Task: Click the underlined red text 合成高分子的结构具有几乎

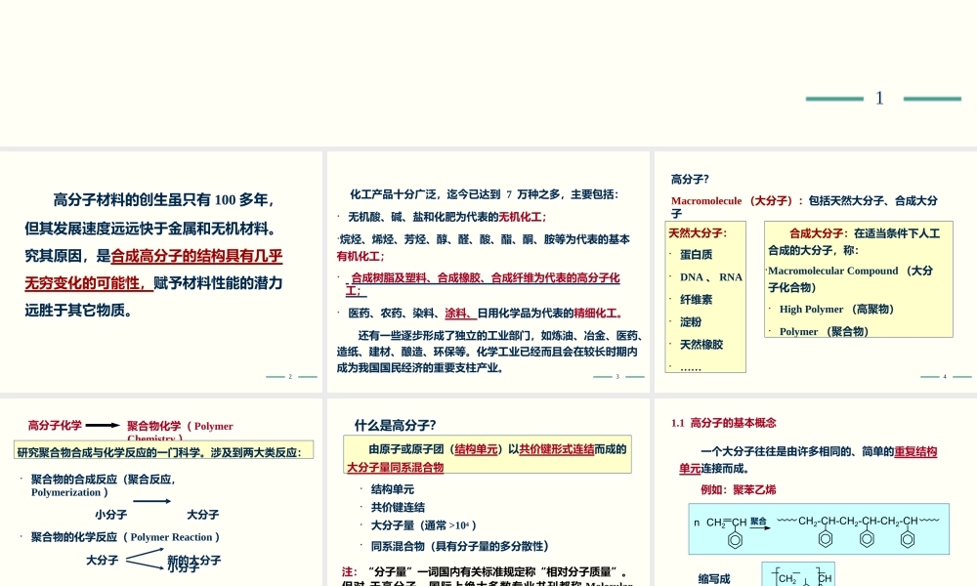Action: [197, 256]
